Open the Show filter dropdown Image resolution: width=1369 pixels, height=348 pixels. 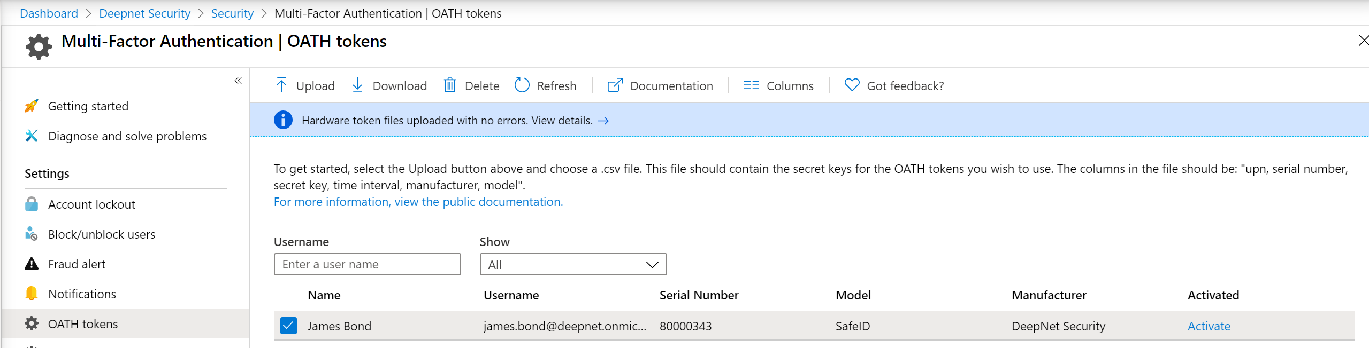tap(572, 265)
